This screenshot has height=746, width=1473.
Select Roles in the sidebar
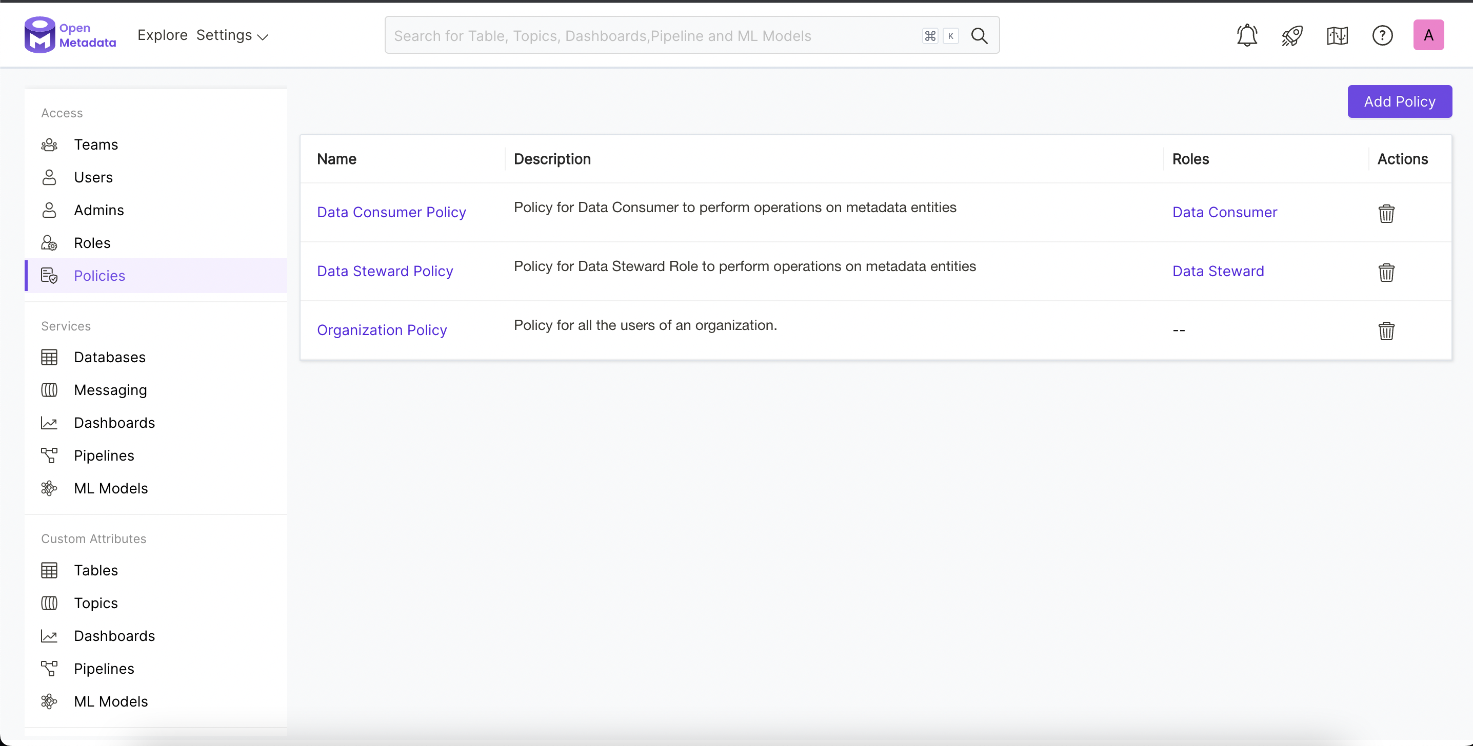tap(92, 243)
